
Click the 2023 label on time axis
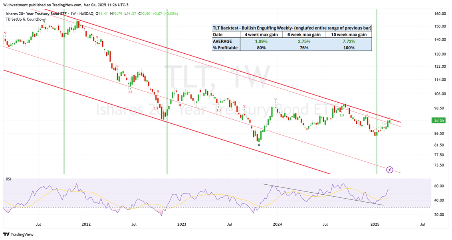coord(182,224)
